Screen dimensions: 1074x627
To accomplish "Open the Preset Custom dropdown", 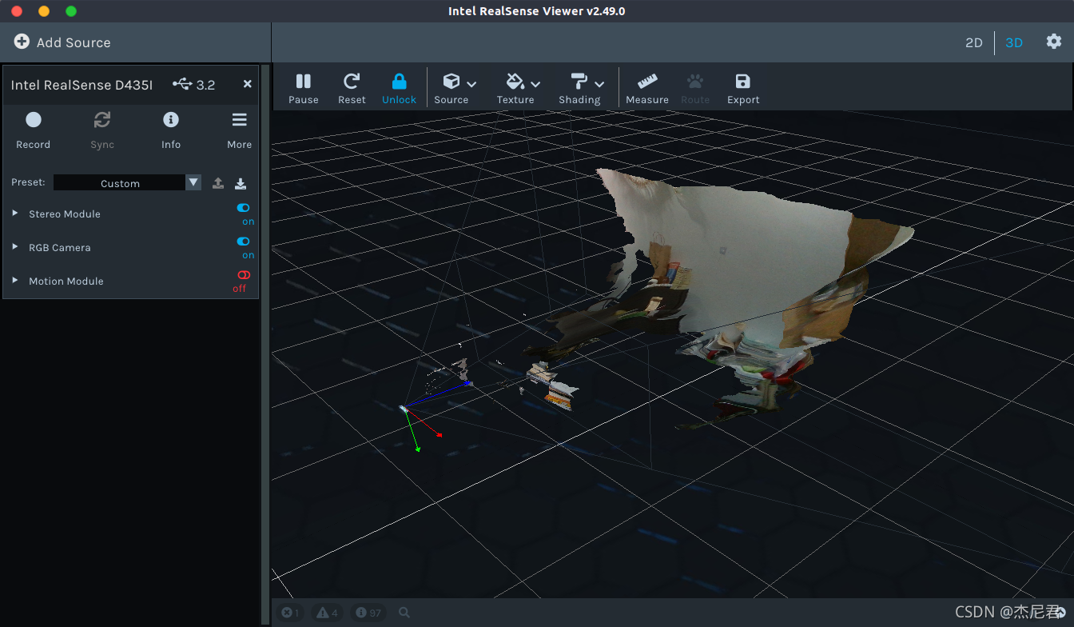I will coord(127,182).
